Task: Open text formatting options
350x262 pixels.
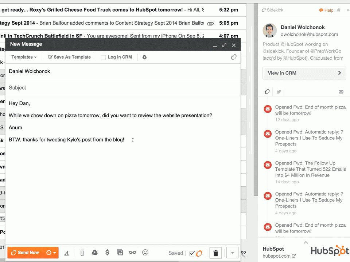Action: pos(66,253)
